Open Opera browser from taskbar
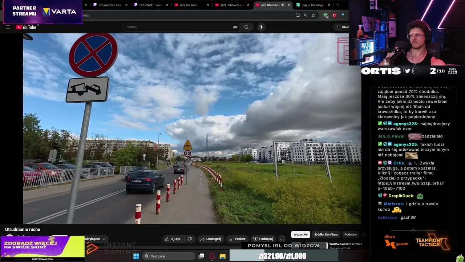 (212, 256)
